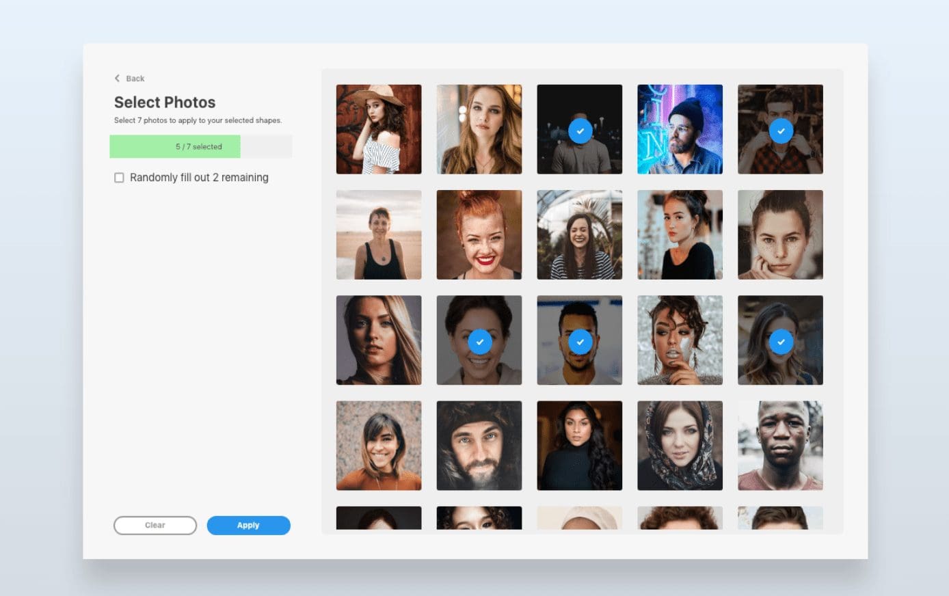
Task: Select photo of woman with glitter makeup
Action: (680, 340)
